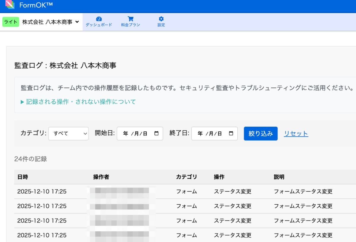Click calendar icon in 終了日 field
This screenshot has width=356, height=242.
[x=231, y=133]
